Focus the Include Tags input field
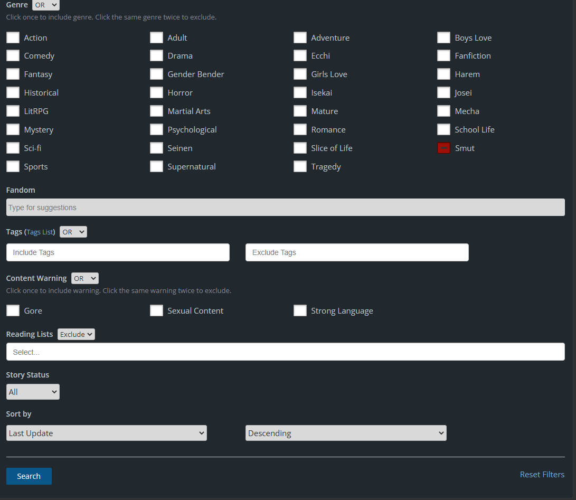576x500 pixels. tap(118, 252)
